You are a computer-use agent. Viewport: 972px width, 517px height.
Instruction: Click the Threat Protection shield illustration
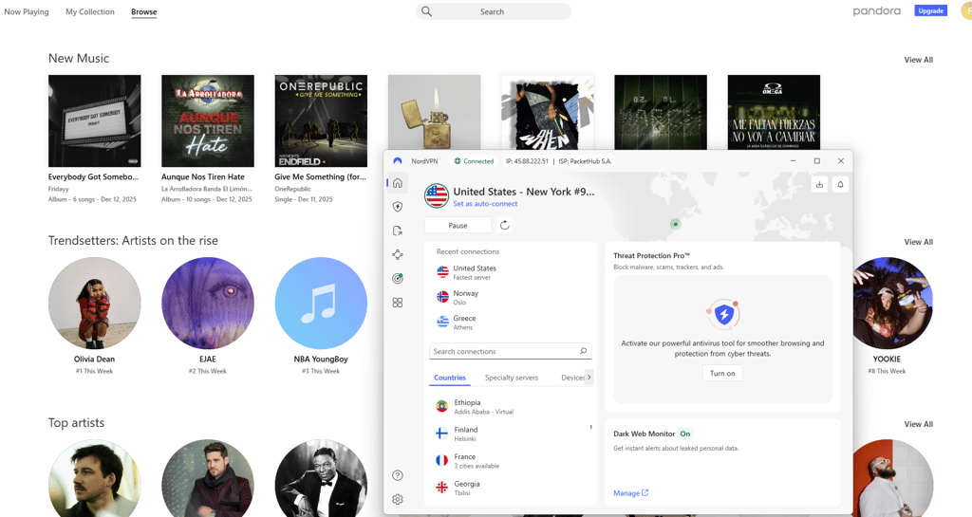(x=722, y=315)
